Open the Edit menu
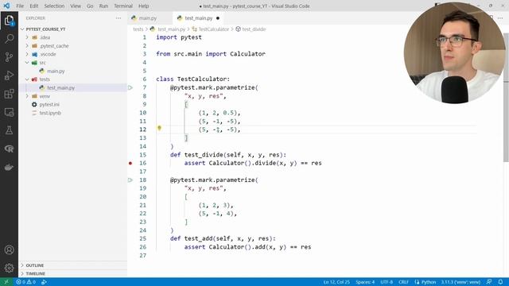The width and height of the screenshot is (509, 286). tap(33, 6)
